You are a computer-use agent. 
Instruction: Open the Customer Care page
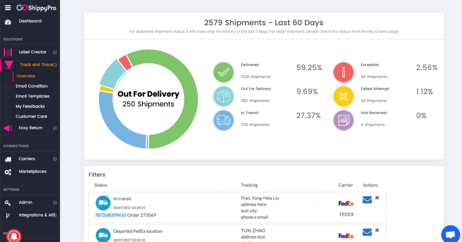tap(31, 116)
